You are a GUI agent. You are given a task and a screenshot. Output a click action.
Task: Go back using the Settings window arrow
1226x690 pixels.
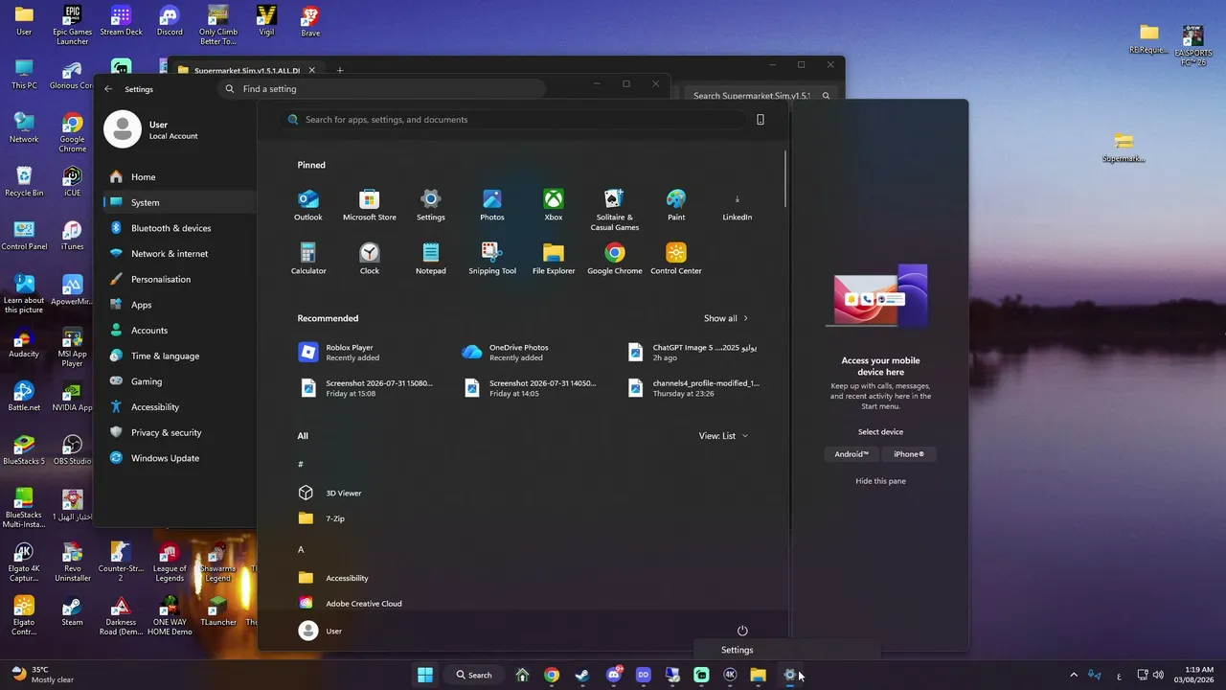pyautogui.click(x=108, y=89)
